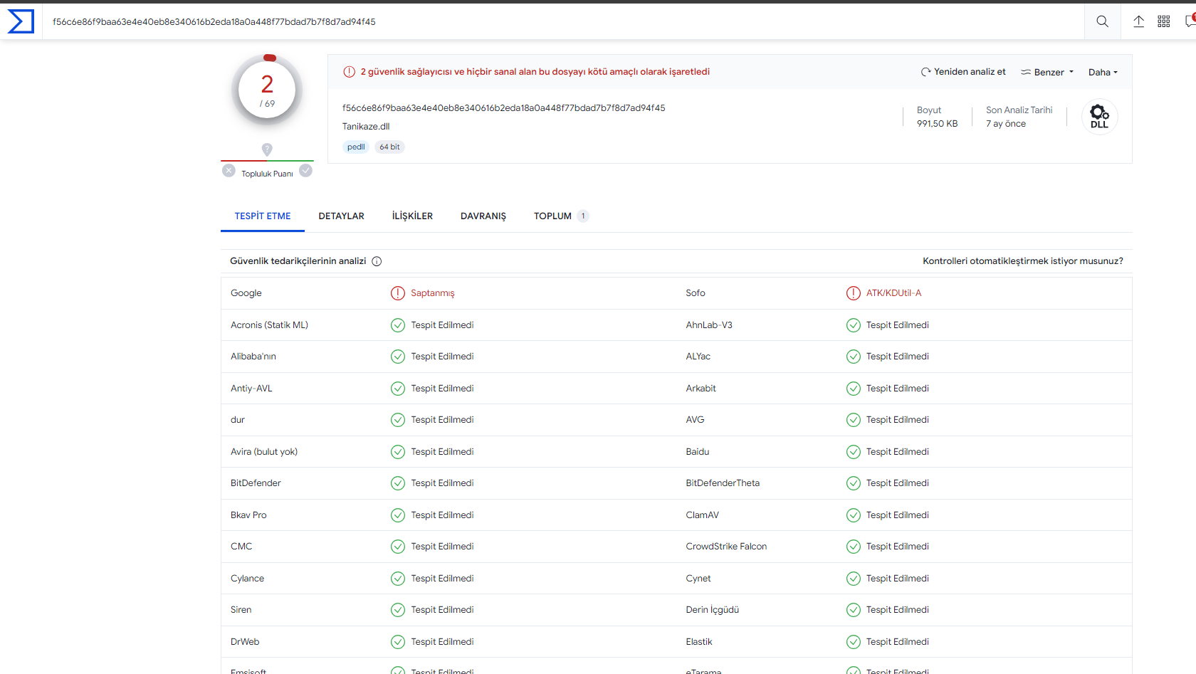1196x674 pixels.
Task: Click the question mark community score marker
Action: (x=267, y=149)
